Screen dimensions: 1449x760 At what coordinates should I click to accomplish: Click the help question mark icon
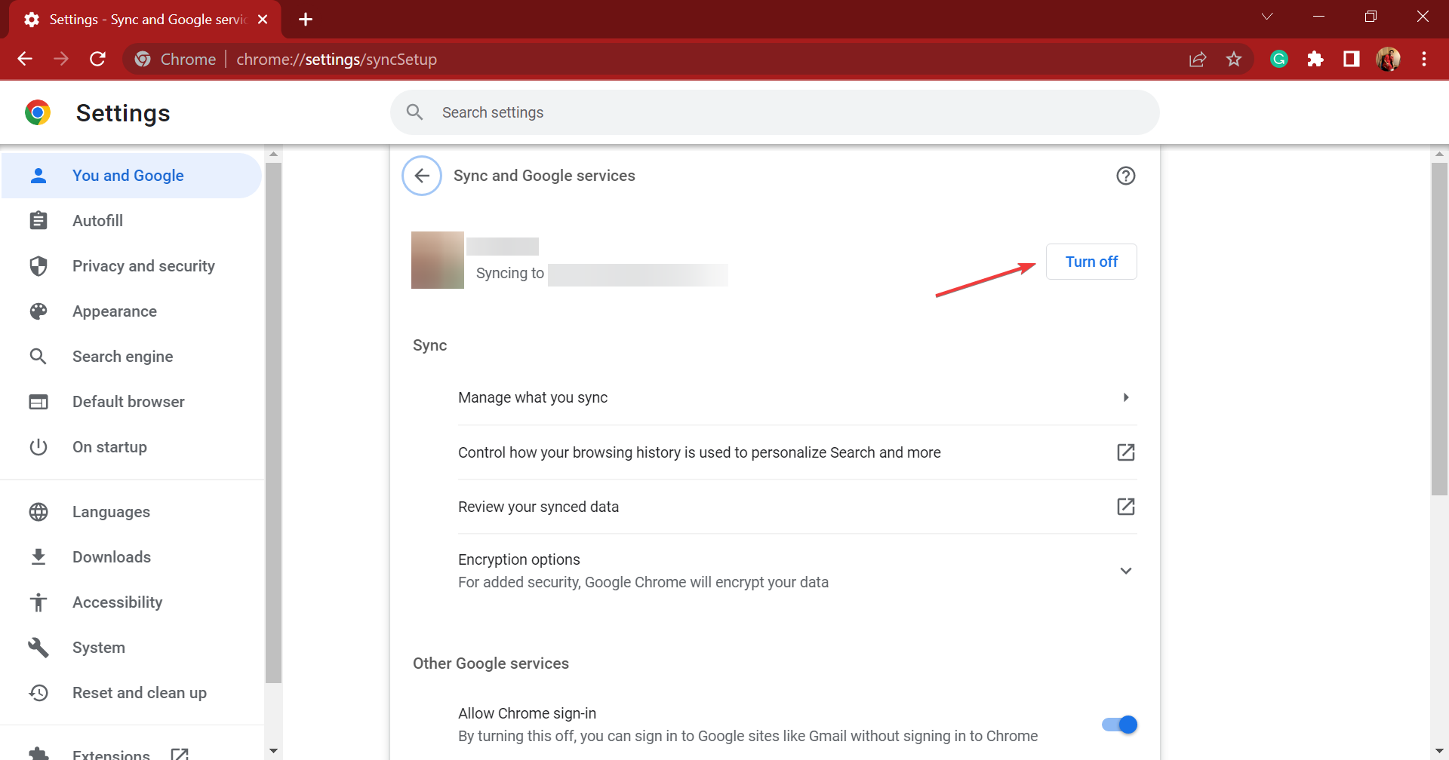(1126, 176)
